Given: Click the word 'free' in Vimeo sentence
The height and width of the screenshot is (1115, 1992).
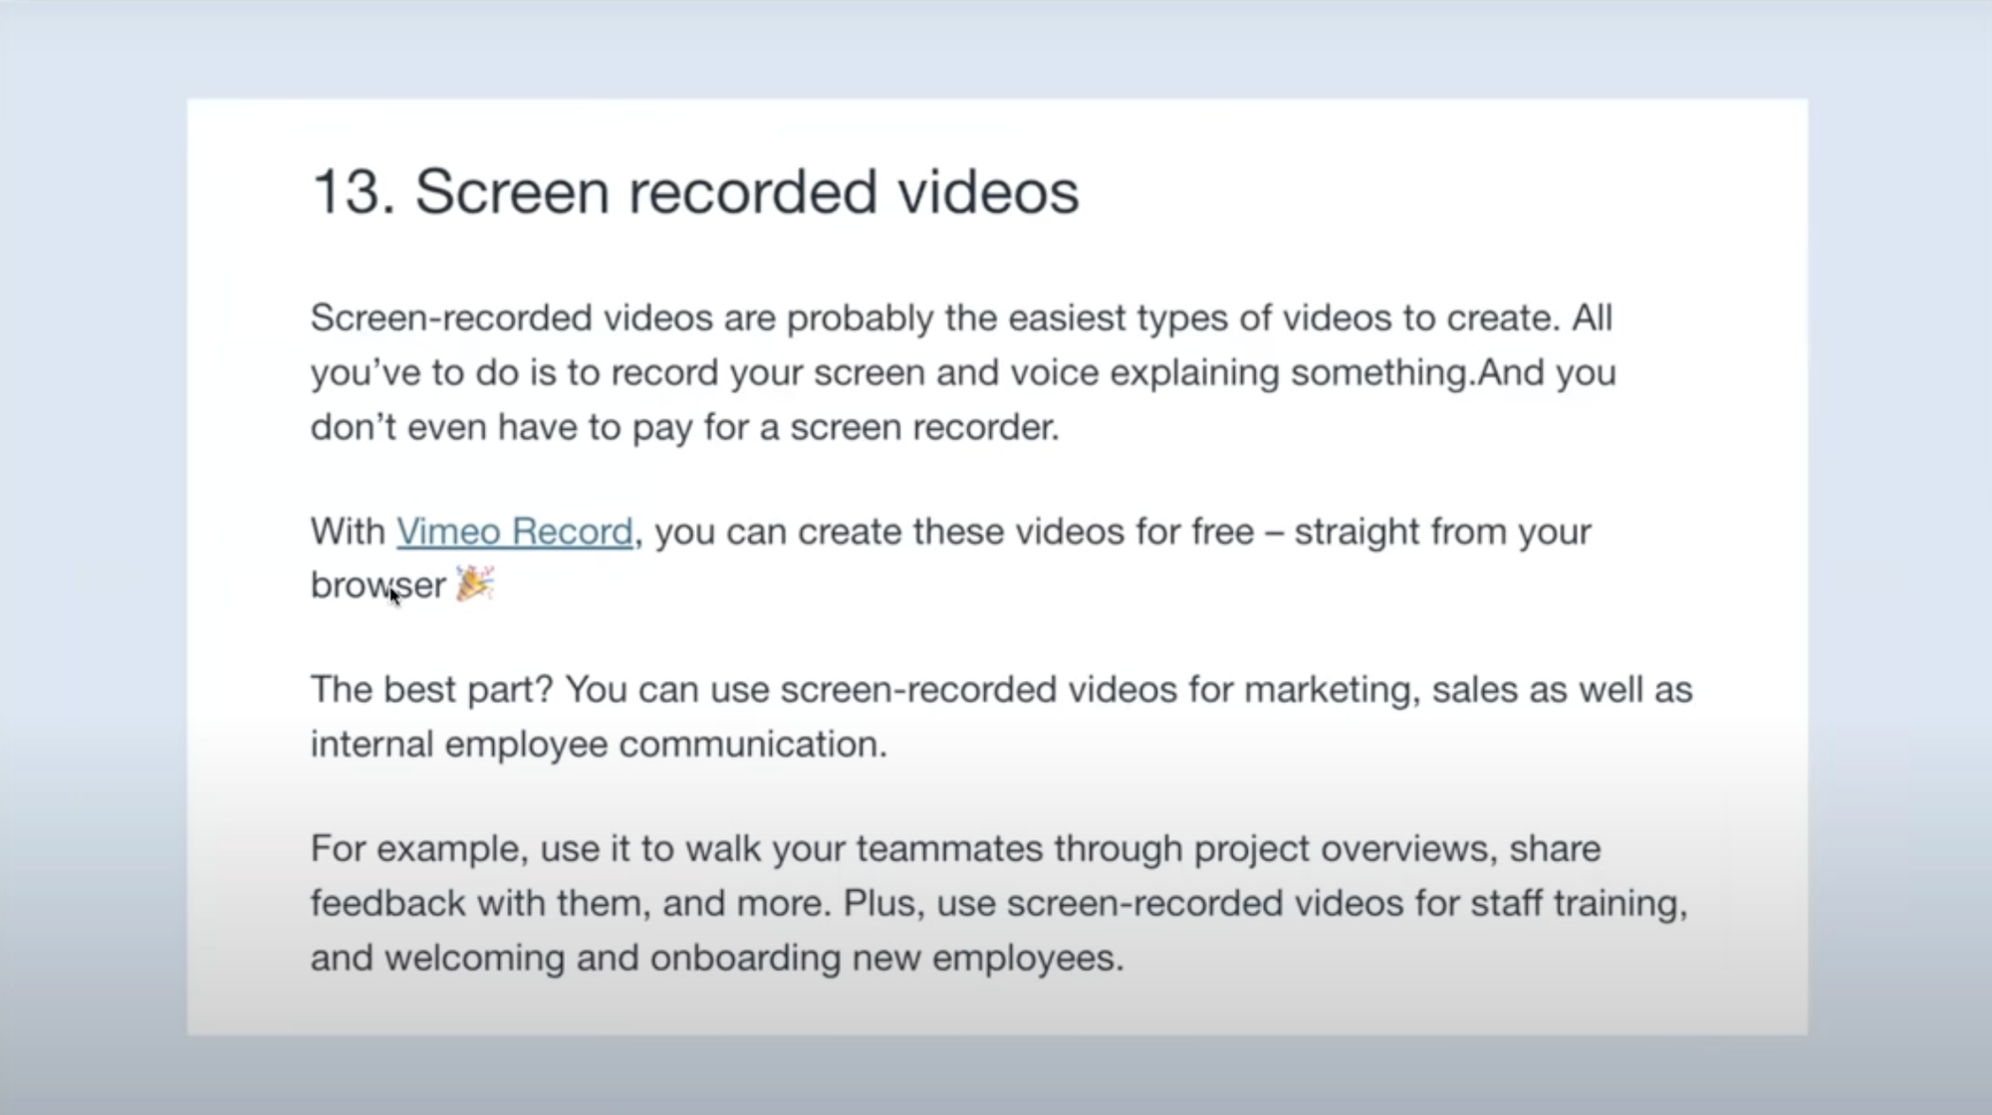Looking at the screenshot, I should [x=1222, y=532].
